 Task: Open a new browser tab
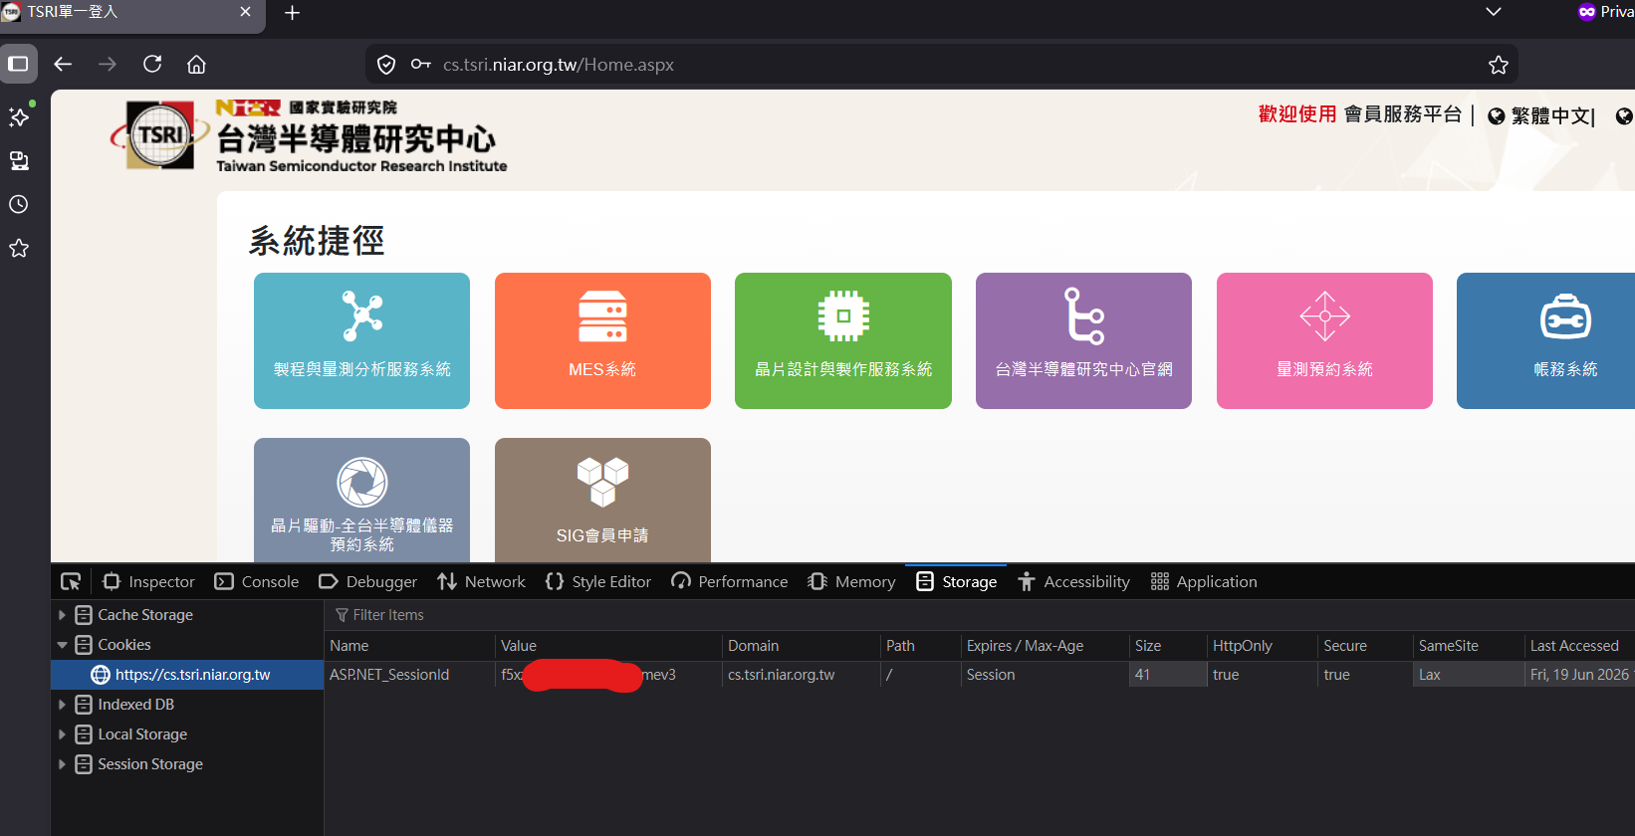coord(292,13)
